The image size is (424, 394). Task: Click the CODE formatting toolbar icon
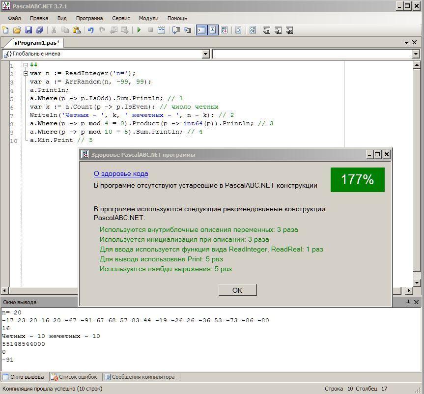253,30
